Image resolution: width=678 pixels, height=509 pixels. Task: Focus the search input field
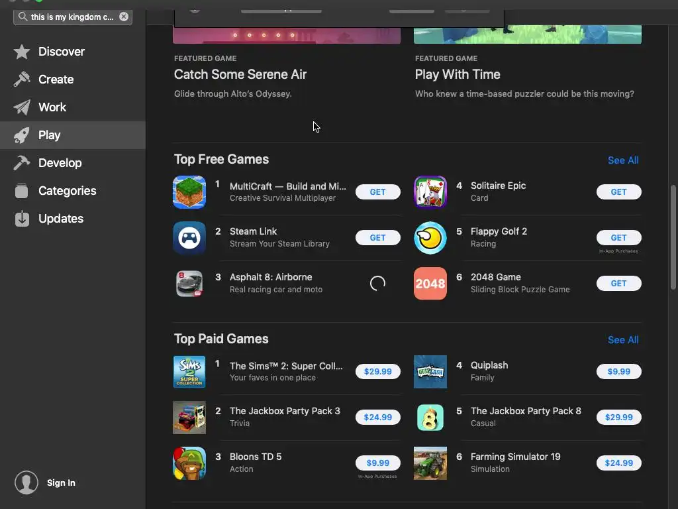(x=73, y=17)
